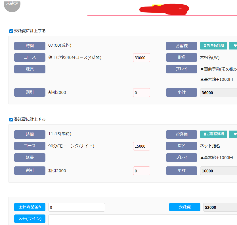
Task: Click the メモ(サイン) text area
Action: 142,219
